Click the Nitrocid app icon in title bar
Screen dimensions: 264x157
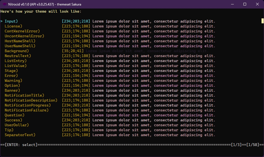tap(5, 4)
